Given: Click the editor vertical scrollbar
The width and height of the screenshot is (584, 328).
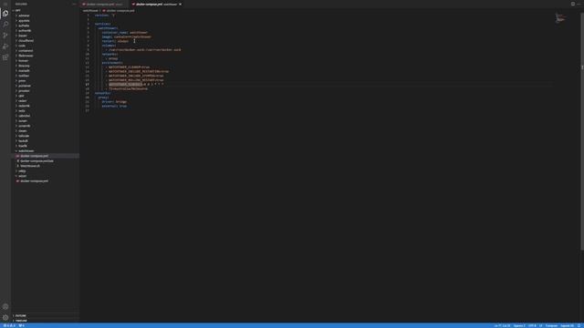Looking at the screenshot, I should [x=582, y=130].
